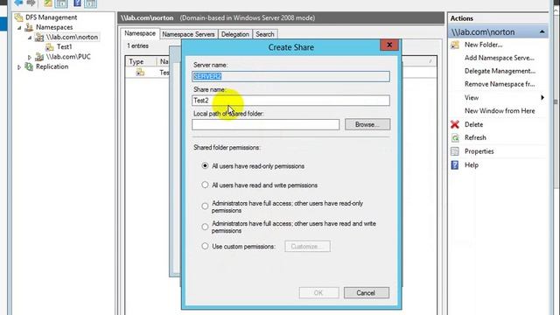Click the folder icon in the Type column row

pos(140,73)
